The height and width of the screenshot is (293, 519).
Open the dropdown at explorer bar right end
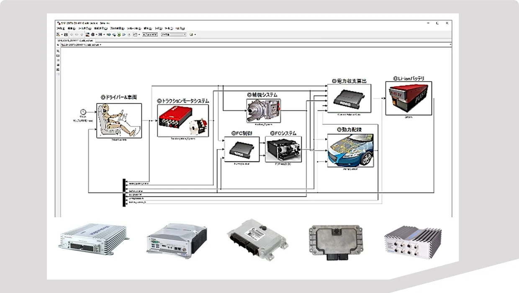[x=450, y=44]
